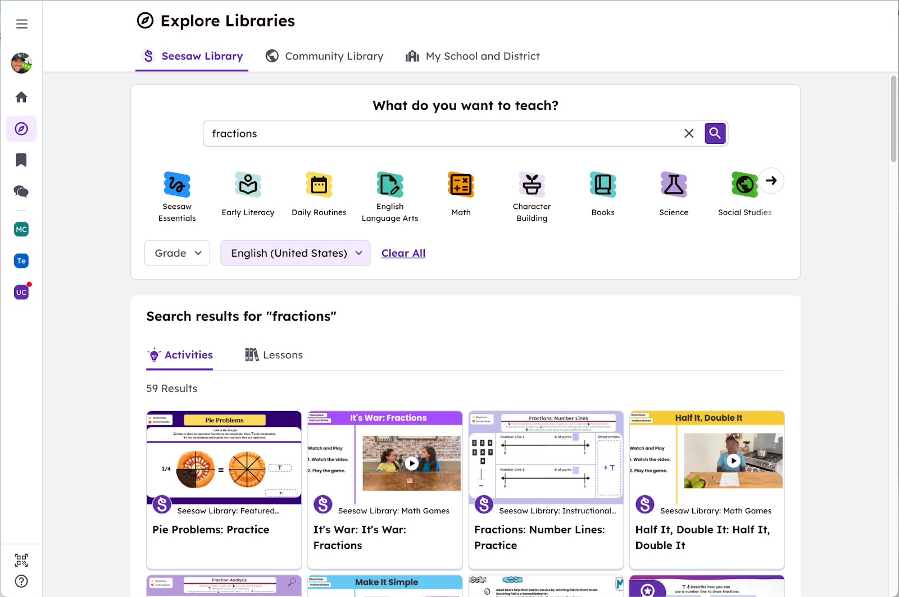Viewport: 899px width, 597px height.
Task: Select English Language Arts category
Action: tap(390, 197)
